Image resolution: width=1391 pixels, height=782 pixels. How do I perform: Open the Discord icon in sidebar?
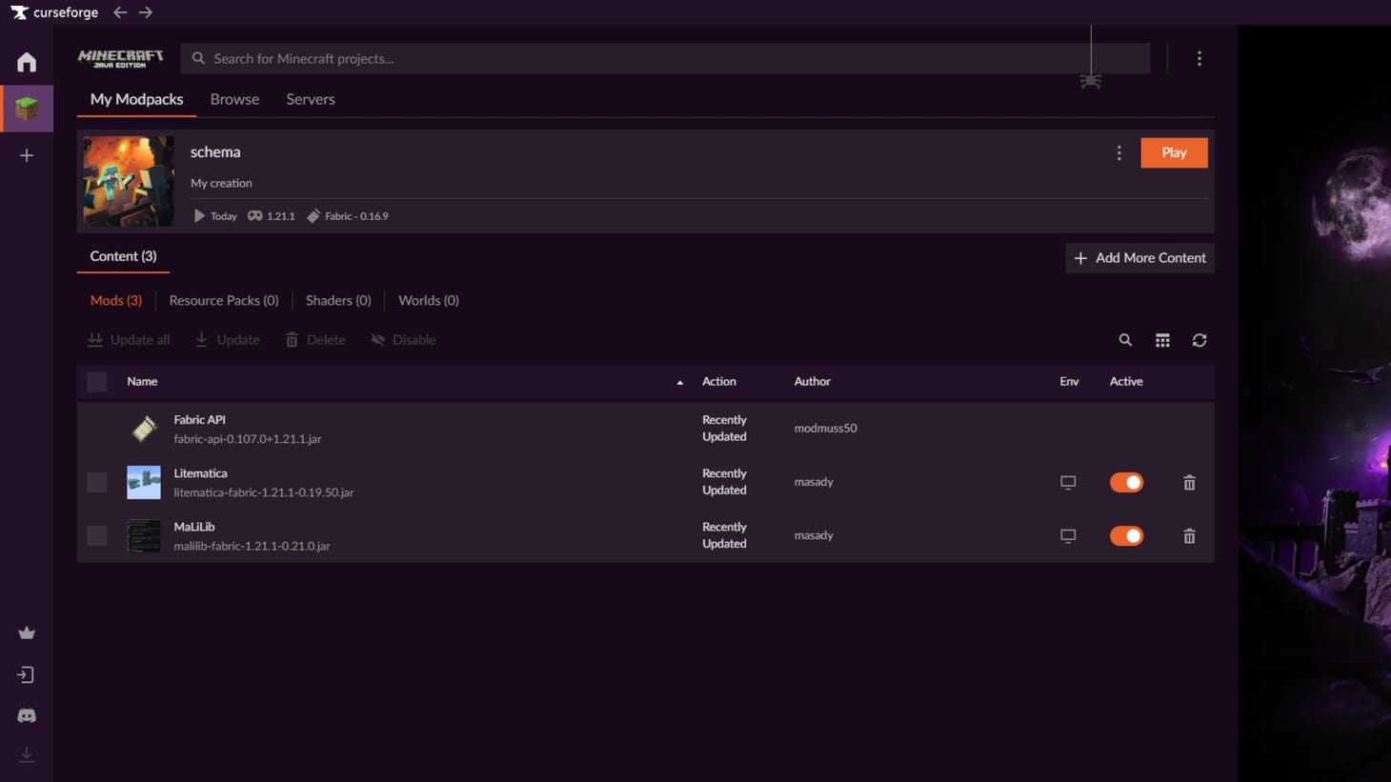tap(27, 715)
